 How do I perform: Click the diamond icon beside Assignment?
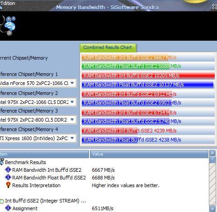8,208
